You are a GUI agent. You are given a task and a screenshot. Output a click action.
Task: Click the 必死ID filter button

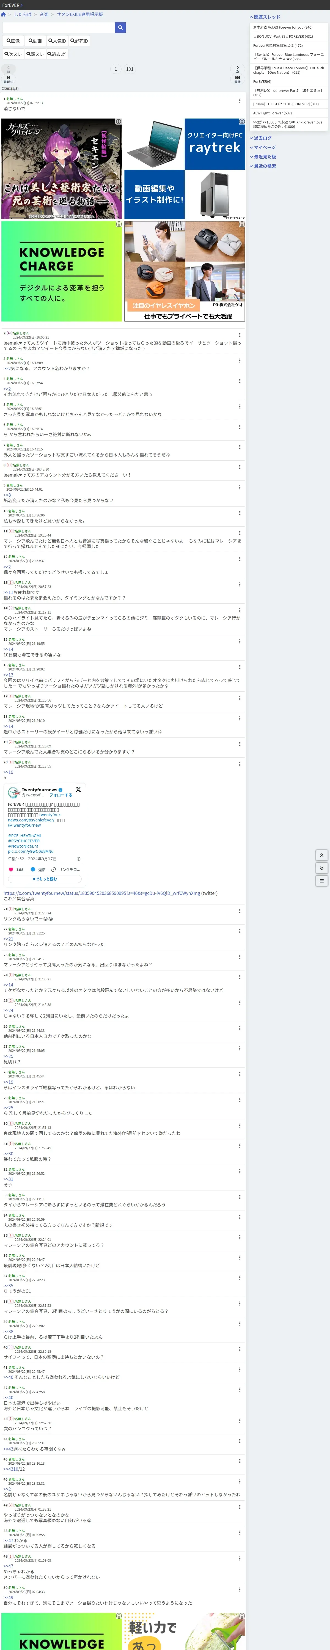point(79,41)
